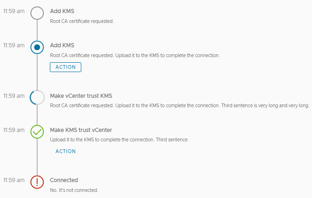Click the Connected step title
This screenshot has height=198, width=312.
(64, 180)
